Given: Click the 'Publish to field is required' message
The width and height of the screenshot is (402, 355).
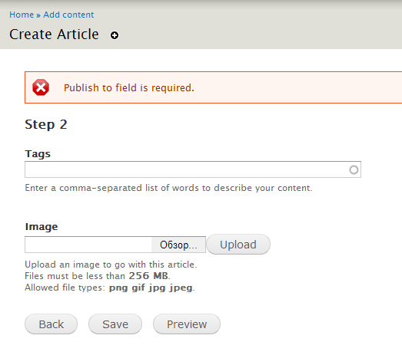Looking at the screenshot, I should pos(129,87).
